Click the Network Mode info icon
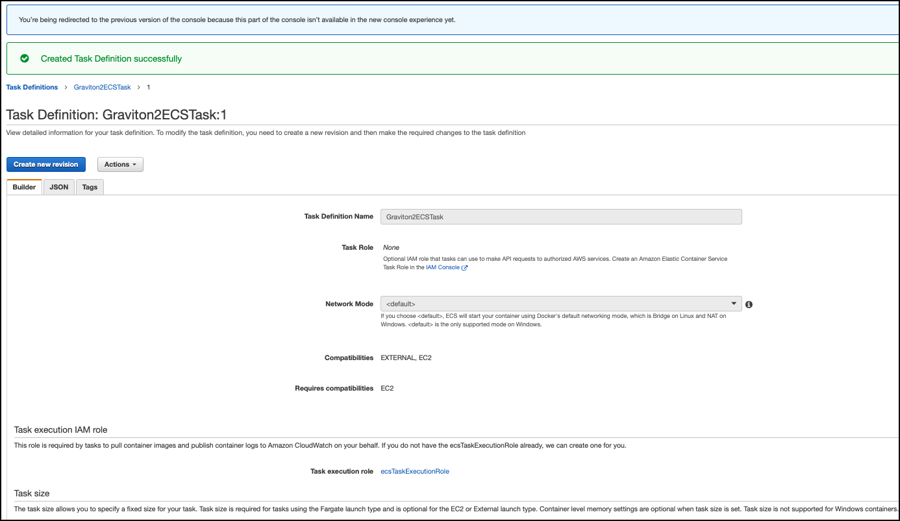This screenshot has width=900, height=521. click(749, 304)
